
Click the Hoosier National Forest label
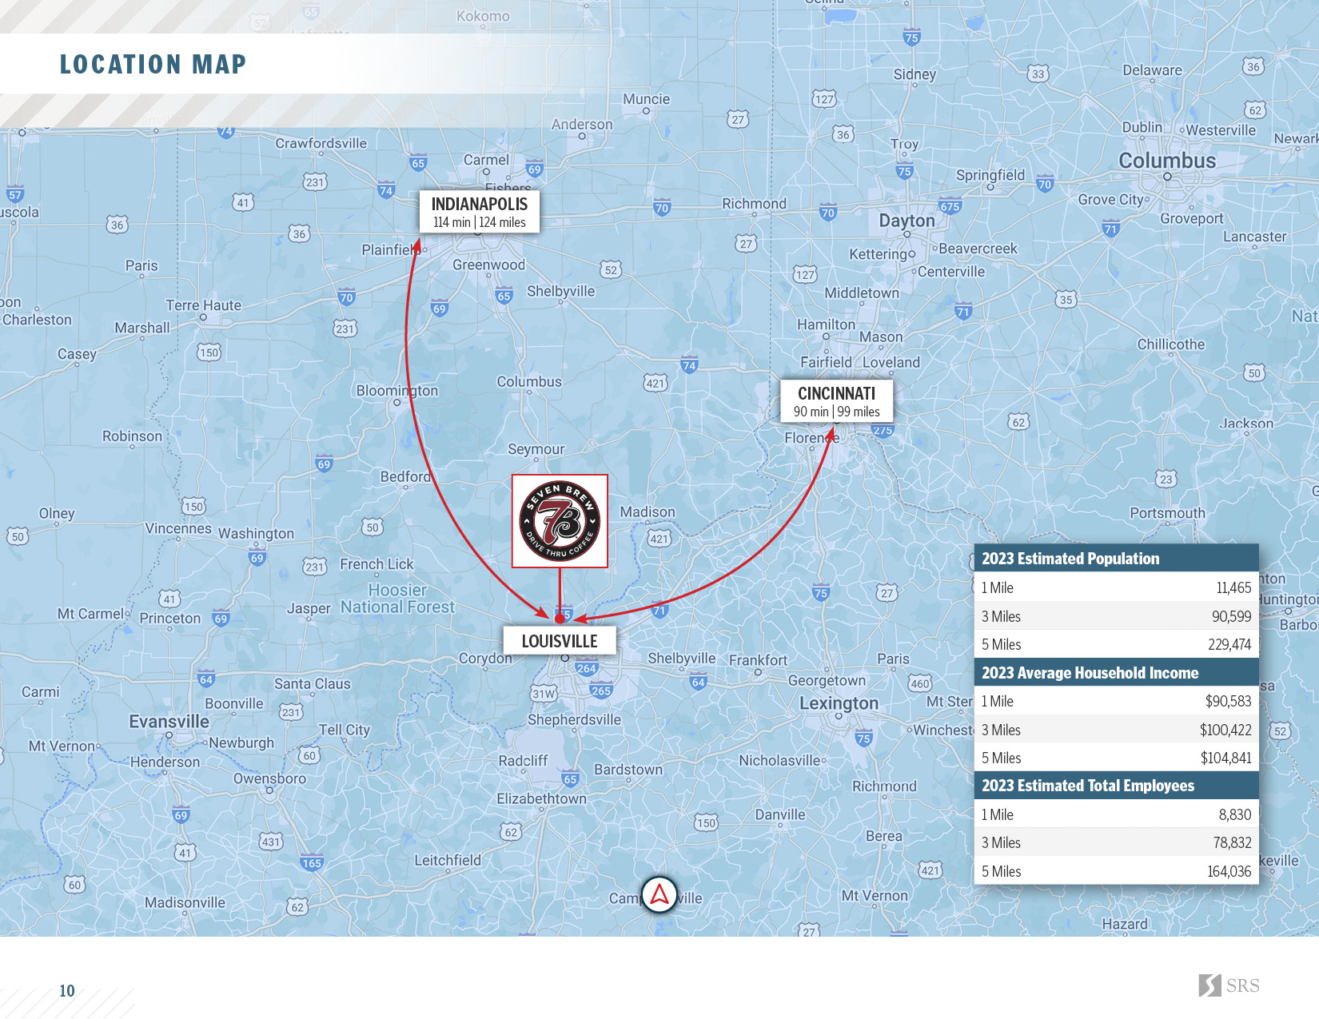397,599
